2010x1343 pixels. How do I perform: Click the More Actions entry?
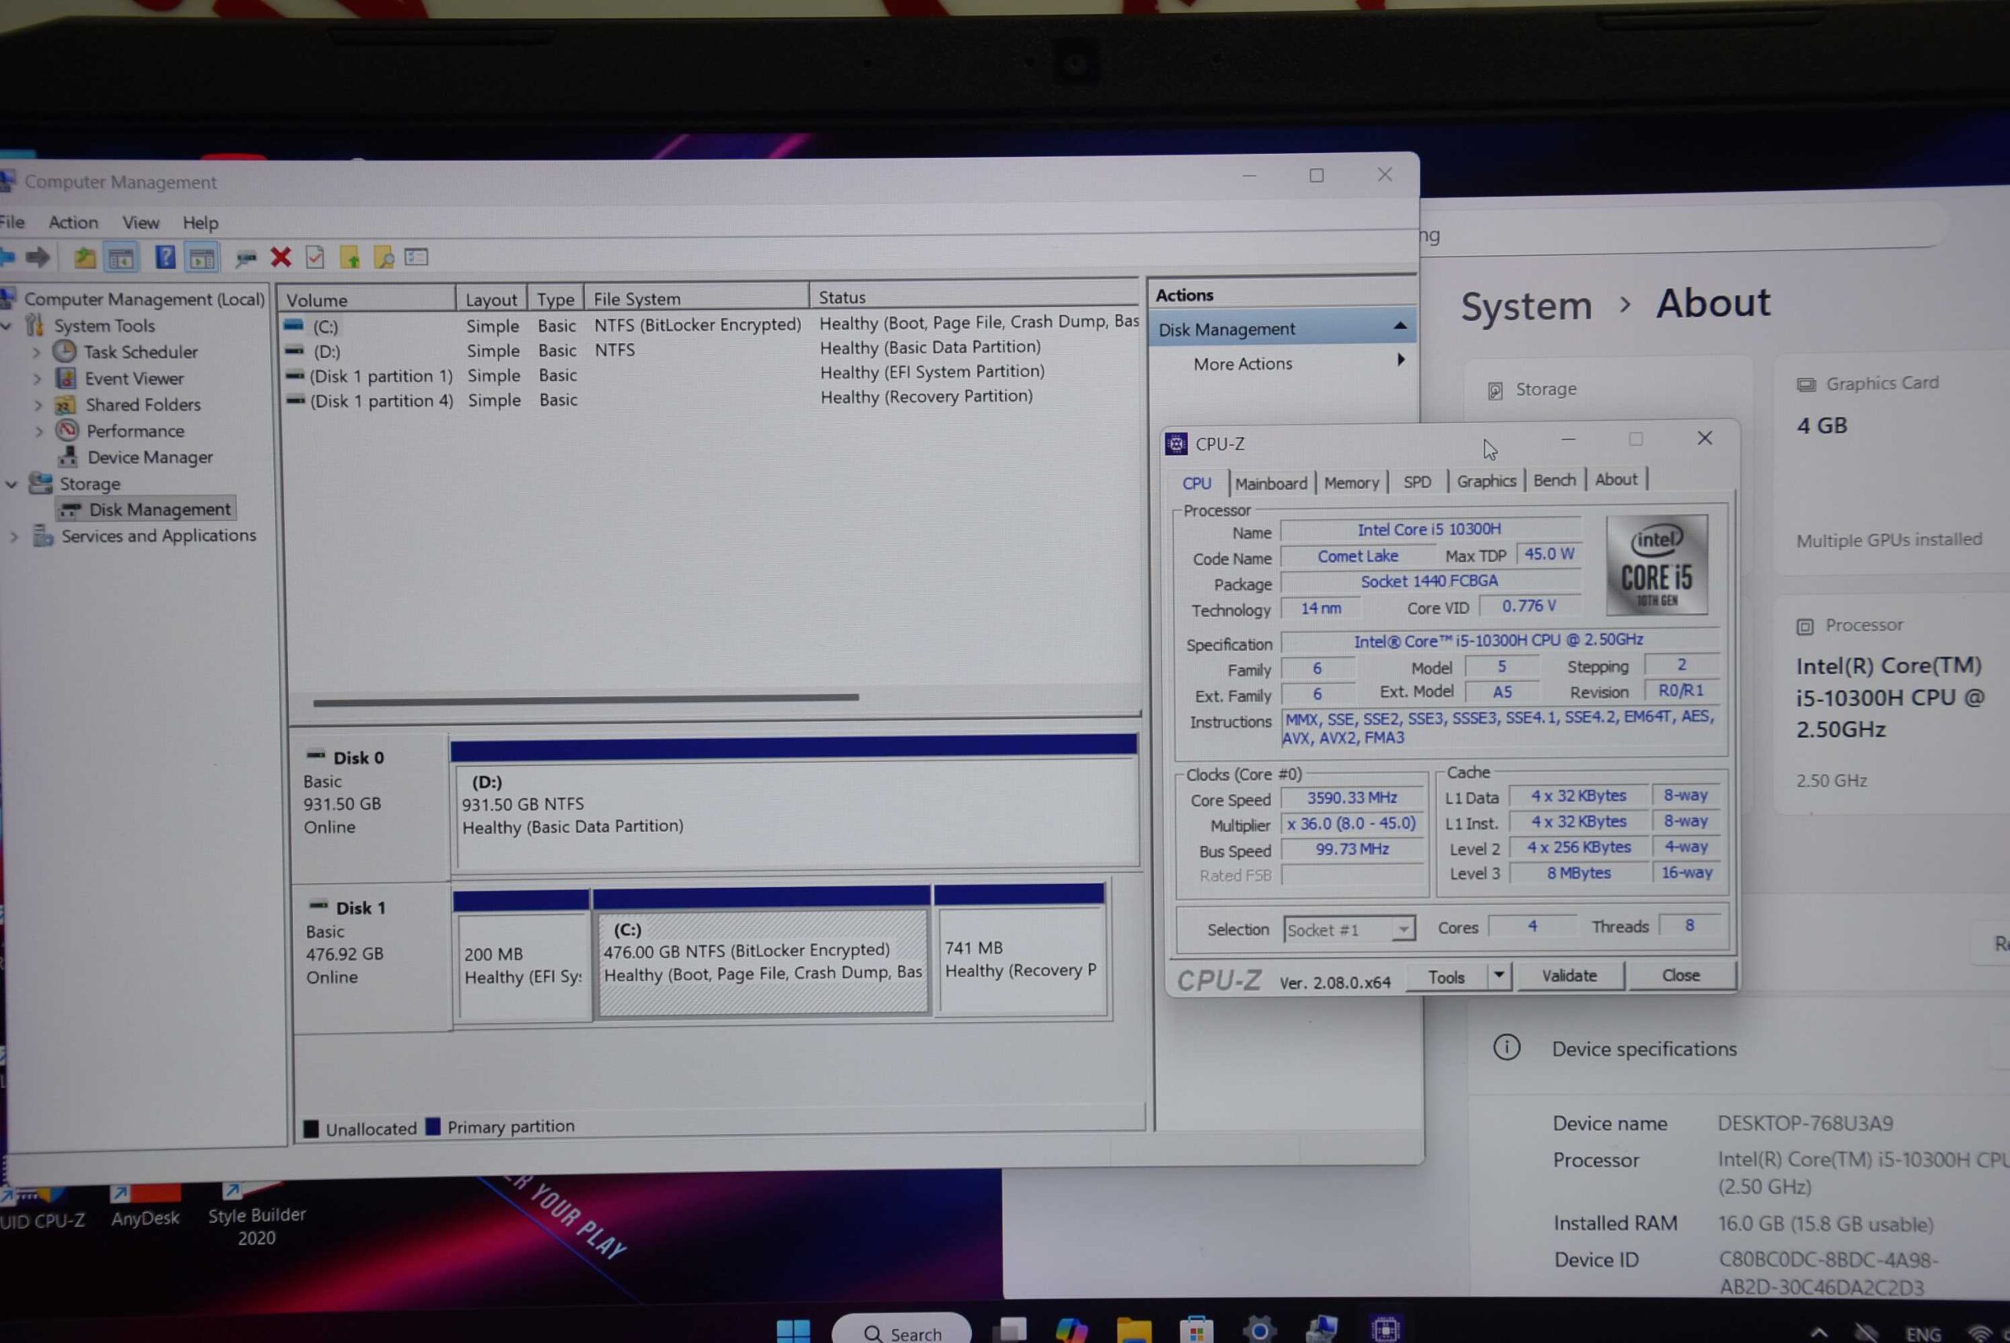[1242, 364]
